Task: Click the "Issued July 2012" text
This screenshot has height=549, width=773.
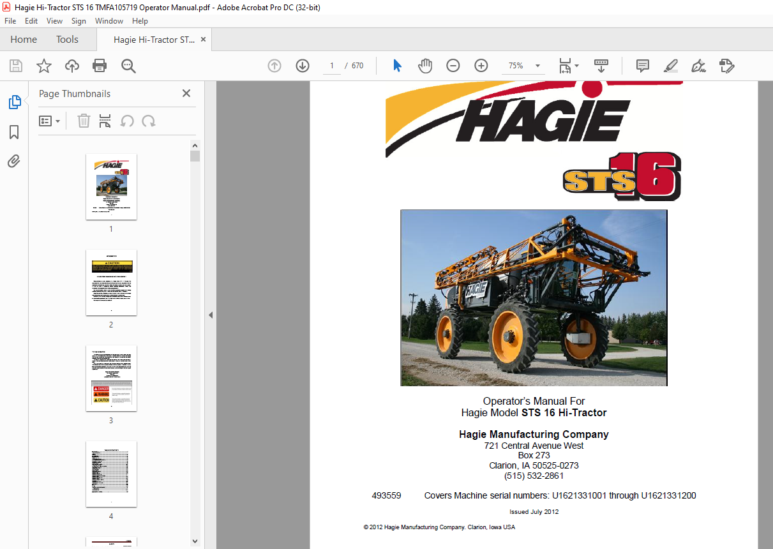Action: [534, 511]
